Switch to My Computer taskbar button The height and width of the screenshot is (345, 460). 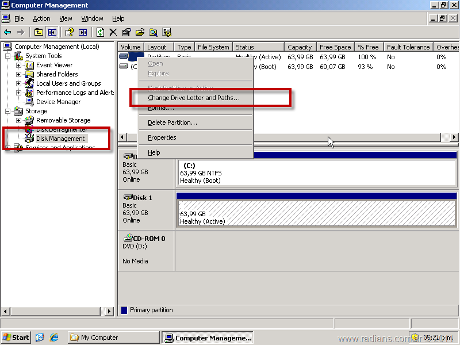112,338
